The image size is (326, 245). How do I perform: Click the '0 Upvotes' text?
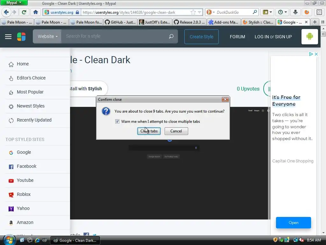point(248,89)
